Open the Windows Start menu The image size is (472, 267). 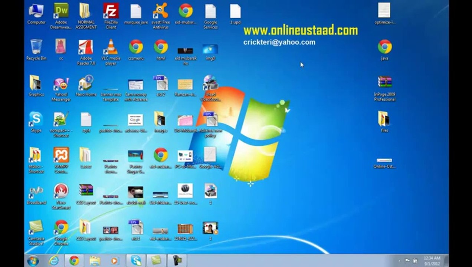coord(33,260)
